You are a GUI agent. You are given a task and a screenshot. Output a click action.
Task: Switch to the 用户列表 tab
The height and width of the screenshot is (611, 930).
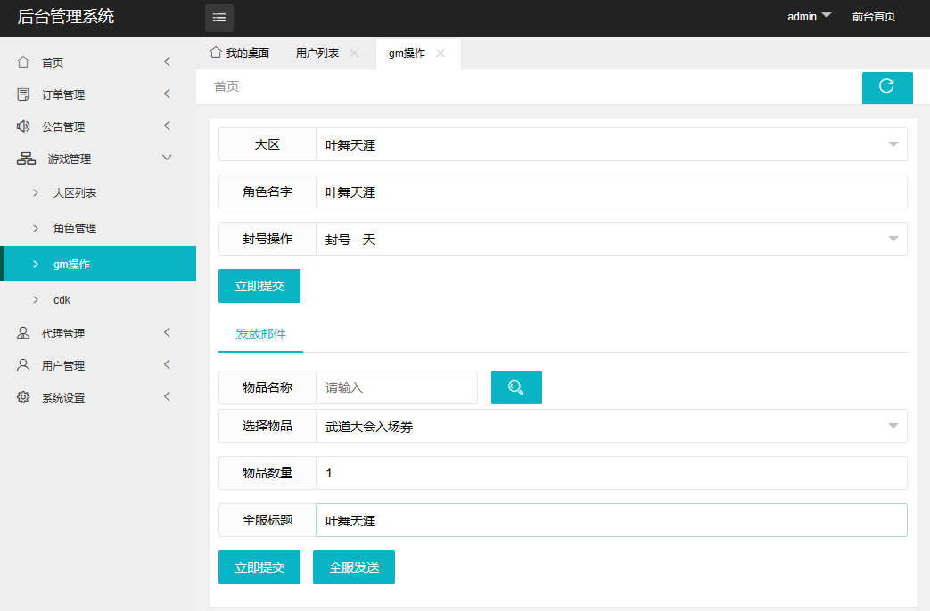pos(317,53)
